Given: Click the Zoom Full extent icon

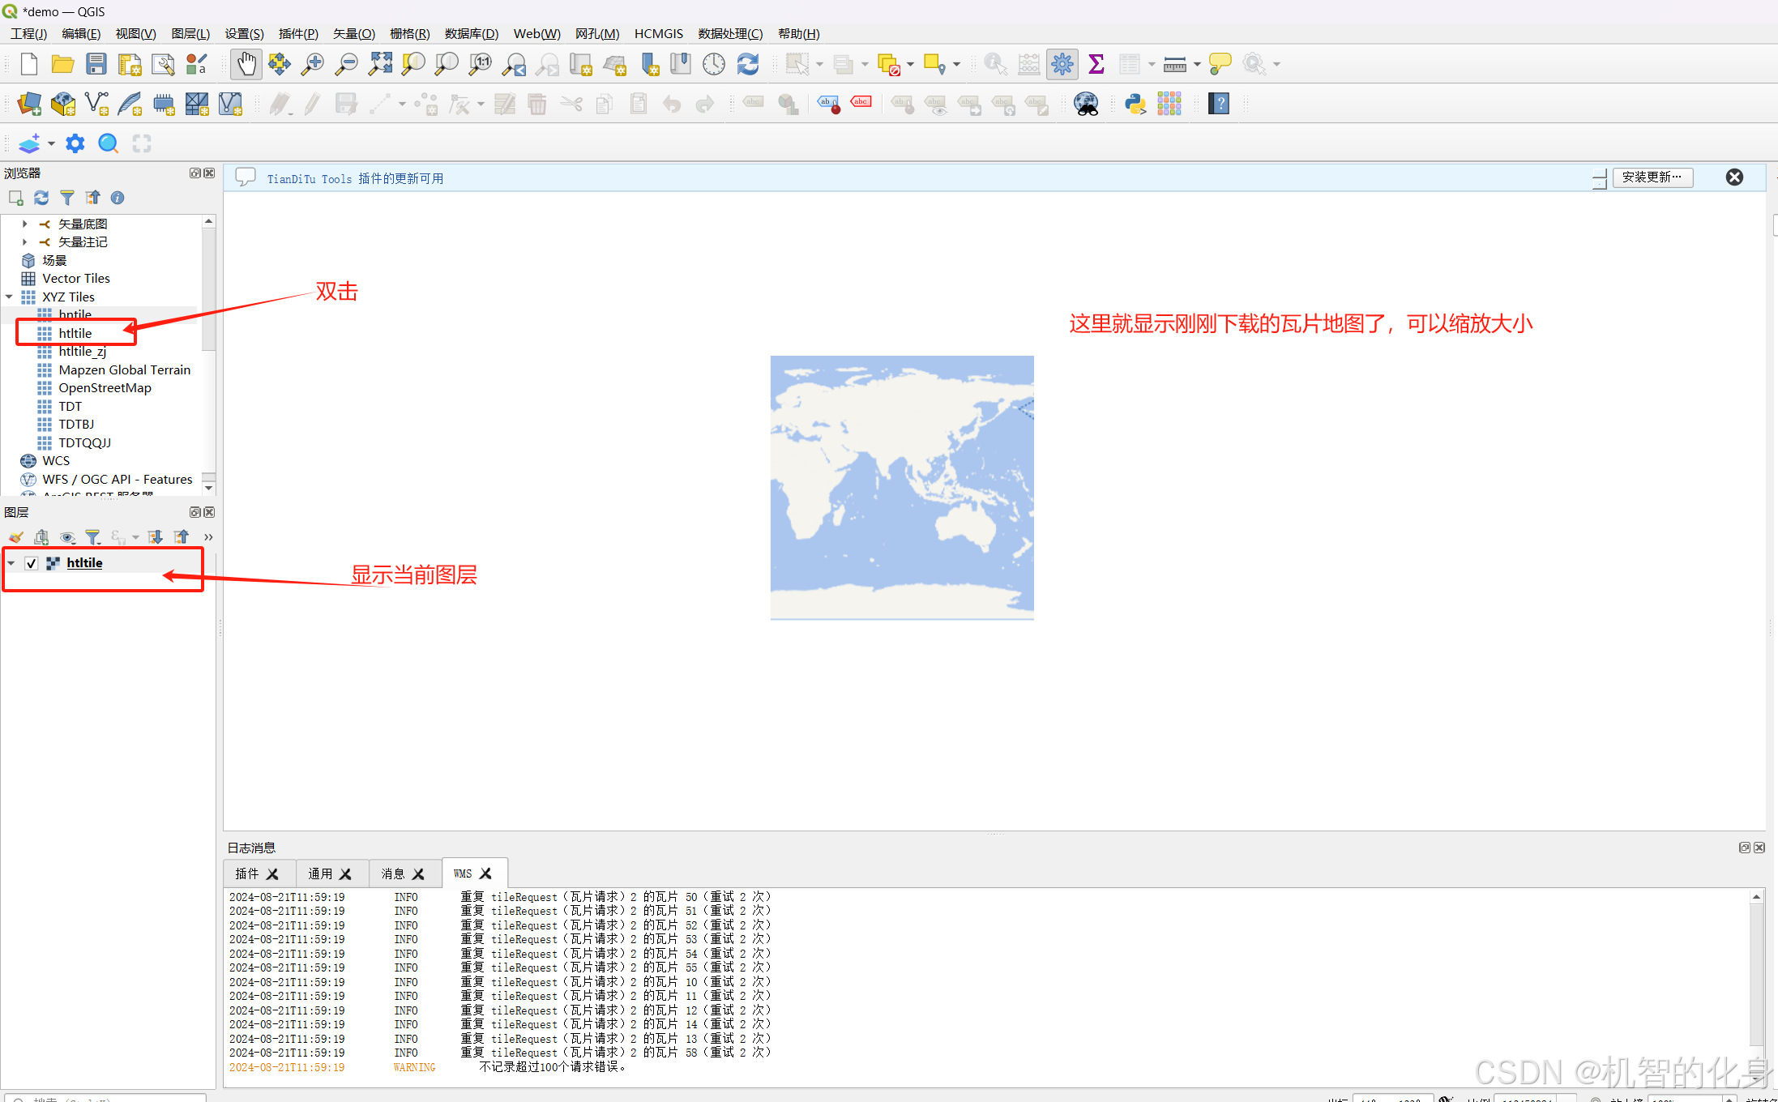Looking at the screenshot, I should pos(380,64).
